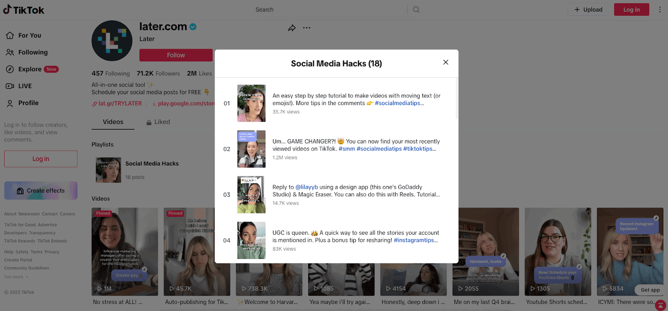The width and height of the screenshot is (668, 311).
Task: Select the Videos tab
Action: [113, 122]
